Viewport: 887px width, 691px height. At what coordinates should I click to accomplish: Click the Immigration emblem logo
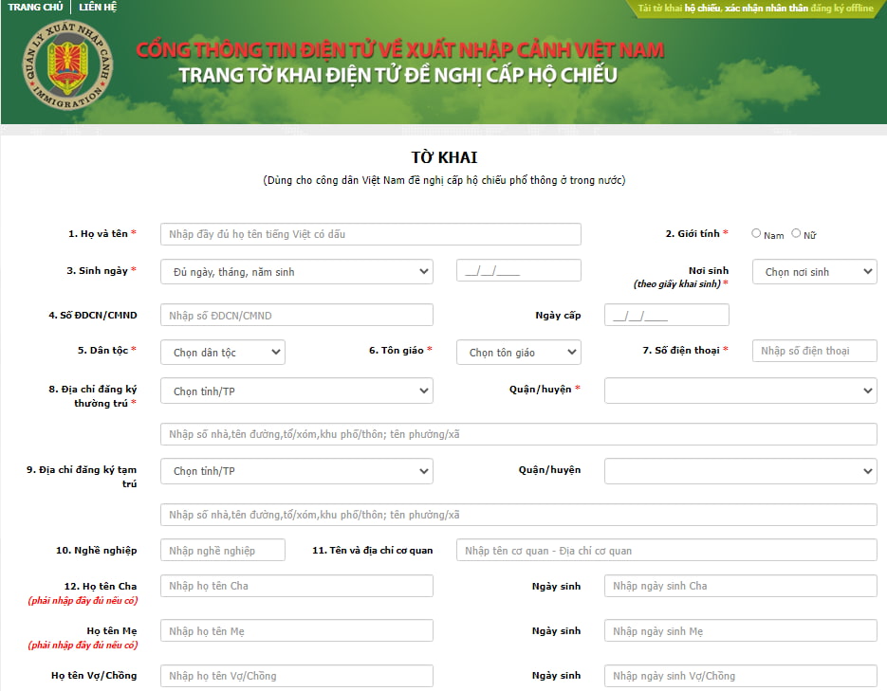(66, 71)
